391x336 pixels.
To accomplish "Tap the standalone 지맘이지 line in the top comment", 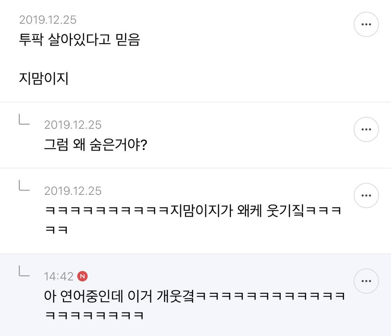I will (x=44, y=79).
